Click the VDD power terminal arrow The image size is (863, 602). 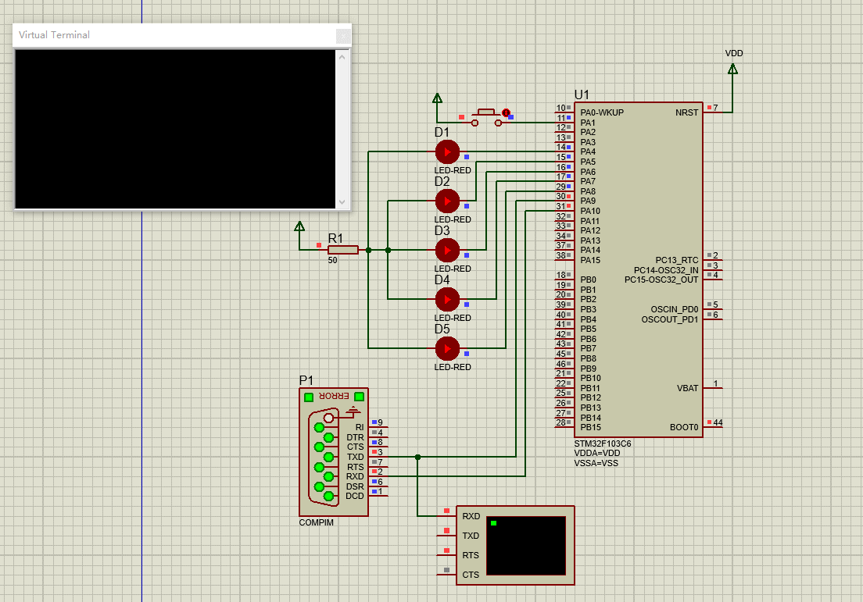732,69
